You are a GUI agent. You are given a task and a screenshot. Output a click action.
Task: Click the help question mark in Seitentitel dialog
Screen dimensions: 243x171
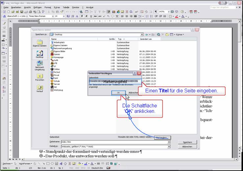(134, 73)
